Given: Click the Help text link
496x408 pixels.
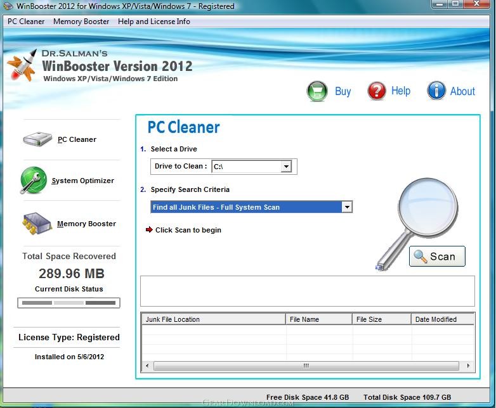Looking at the screenshot, I should tap(401, 91).
